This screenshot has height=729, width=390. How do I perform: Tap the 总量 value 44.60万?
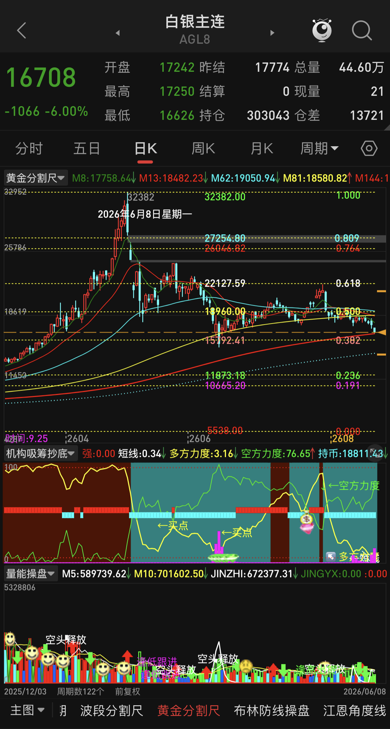click(x=362, y=67)
